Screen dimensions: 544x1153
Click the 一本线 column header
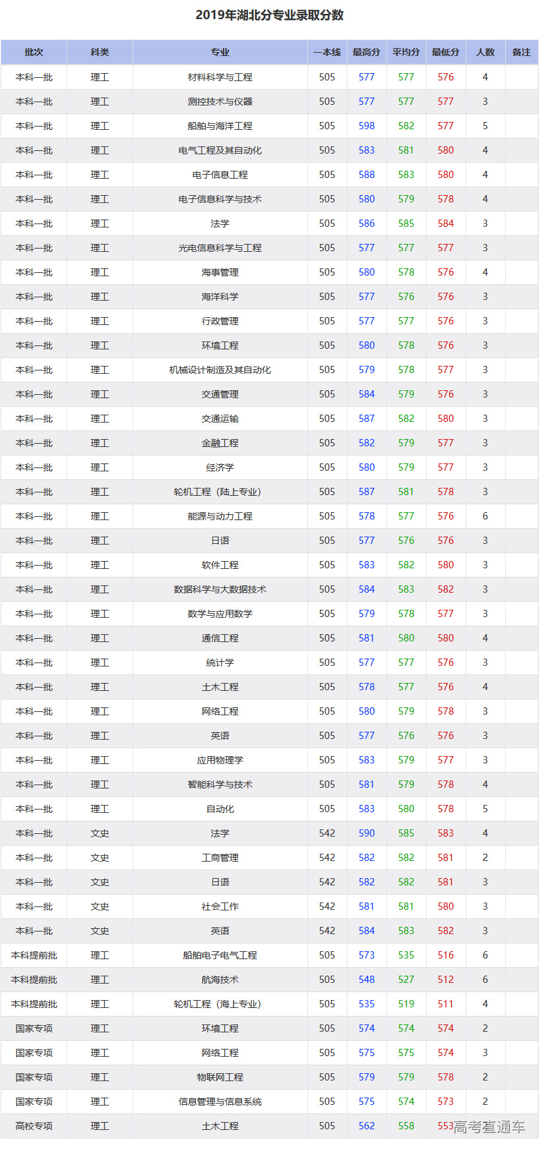coord(327,52)
